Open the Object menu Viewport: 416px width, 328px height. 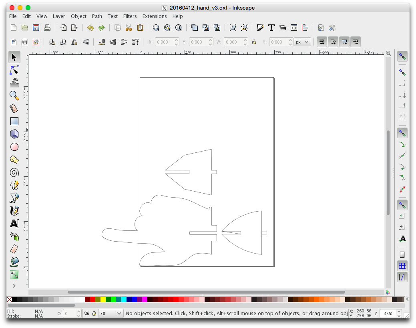pyautogui.click(x=78, y=16)
